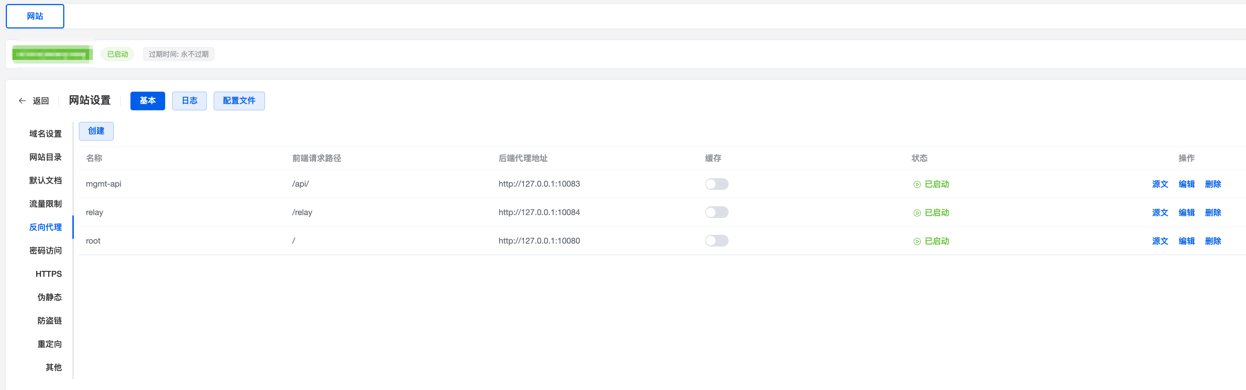Click the 创建 button
1246x390 pixels.
coord(96,131)
